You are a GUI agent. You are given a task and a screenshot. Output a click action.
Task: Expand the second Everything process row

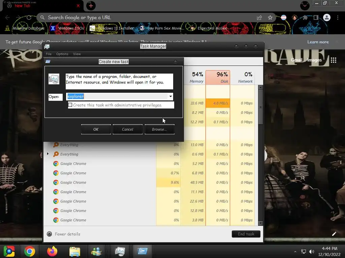(48, 154)
